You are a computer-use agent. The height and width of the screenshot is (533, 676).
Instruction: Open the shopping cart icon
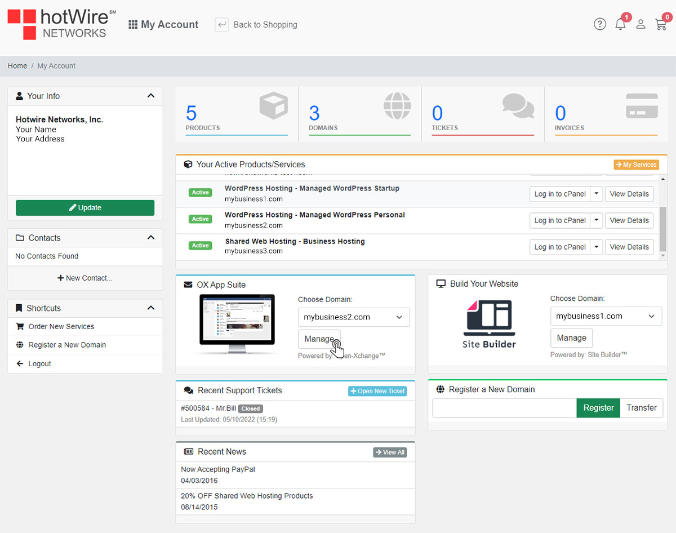661,24
